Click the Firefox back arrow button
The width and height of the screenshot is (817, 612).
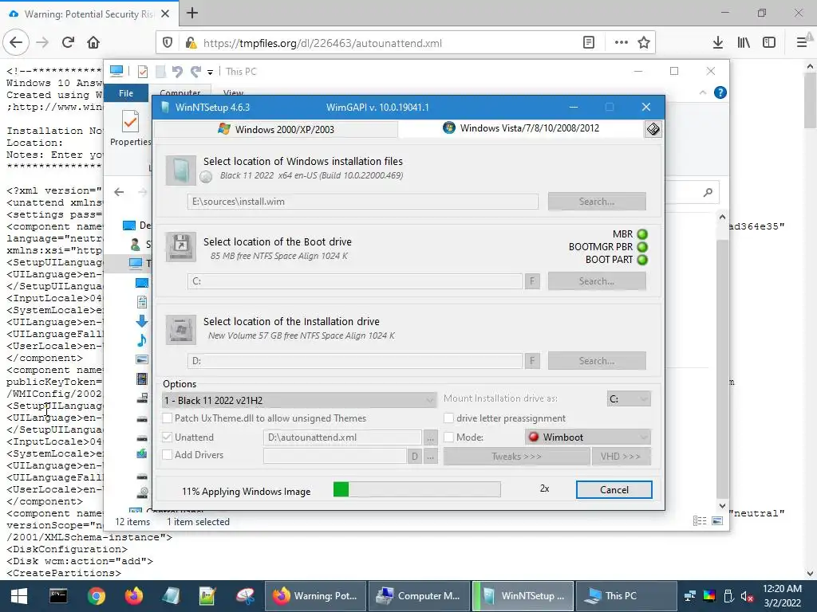[16, 42]
